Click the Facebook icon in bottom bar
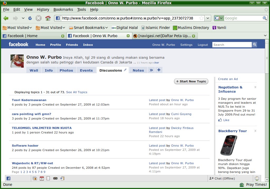 point(8,178)
